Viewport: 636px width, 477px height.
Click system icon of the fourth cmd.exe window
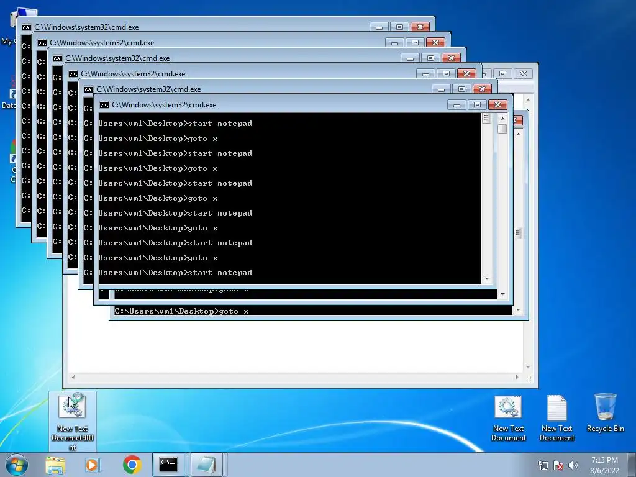click(58, 58)
